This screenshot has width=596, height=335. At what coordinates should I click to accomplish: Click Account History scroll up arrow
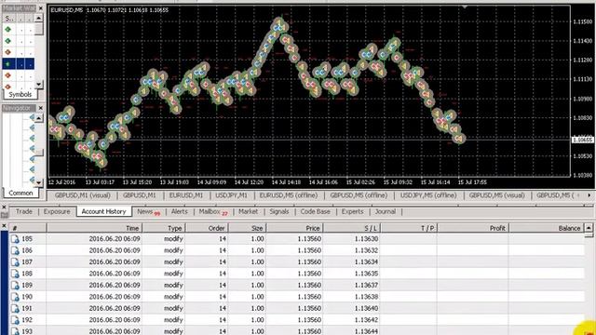tap(589, 228)
